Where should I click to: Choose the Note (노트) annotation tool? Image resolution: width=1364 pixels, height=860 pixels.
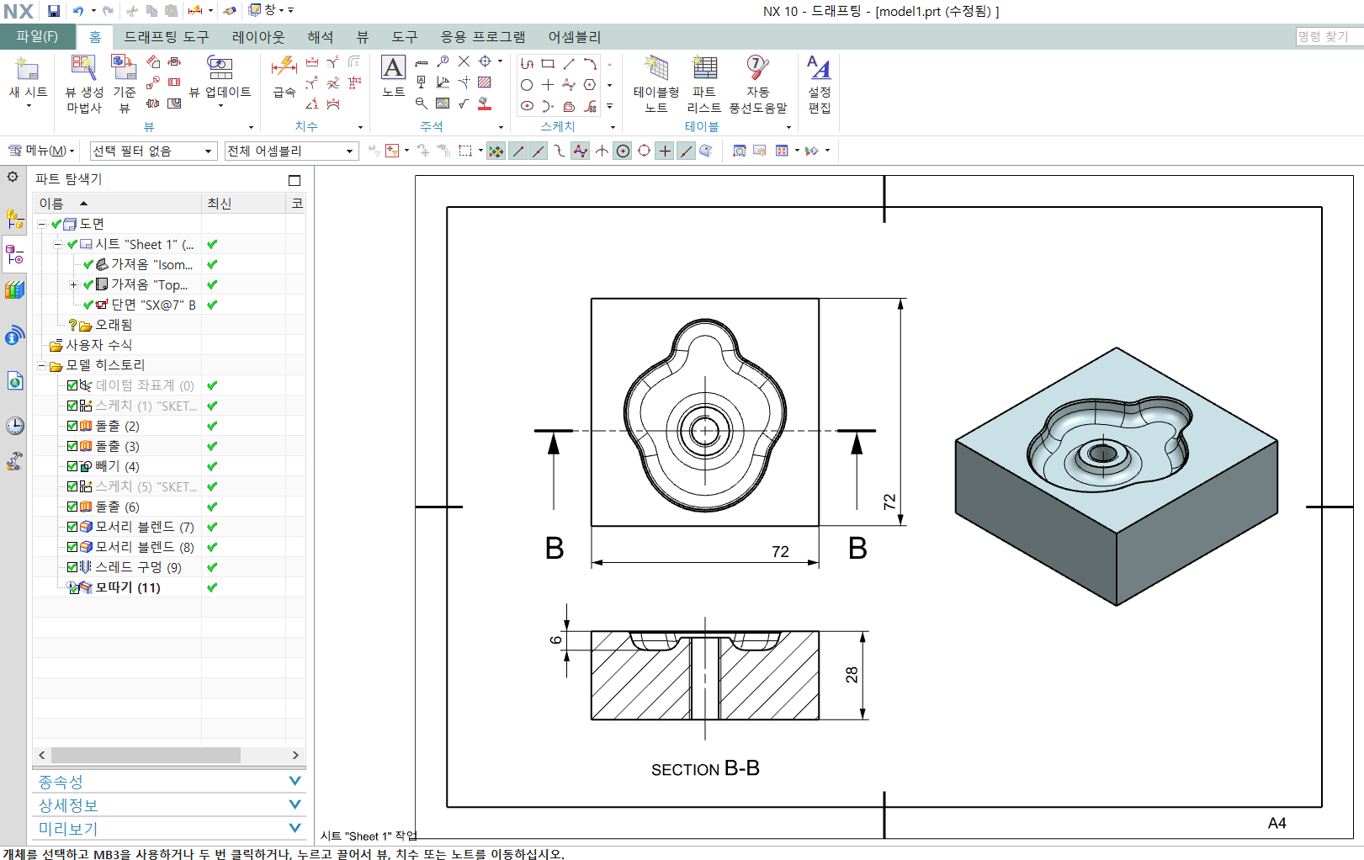tap(393, 67)
